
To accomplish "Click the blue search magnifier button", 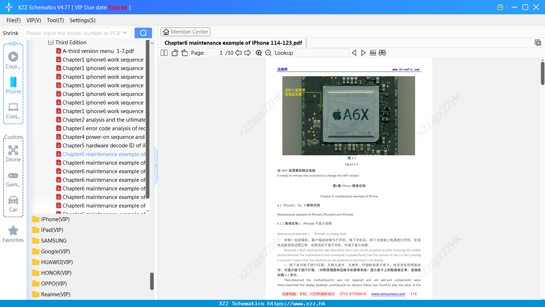I will (143, 33).
